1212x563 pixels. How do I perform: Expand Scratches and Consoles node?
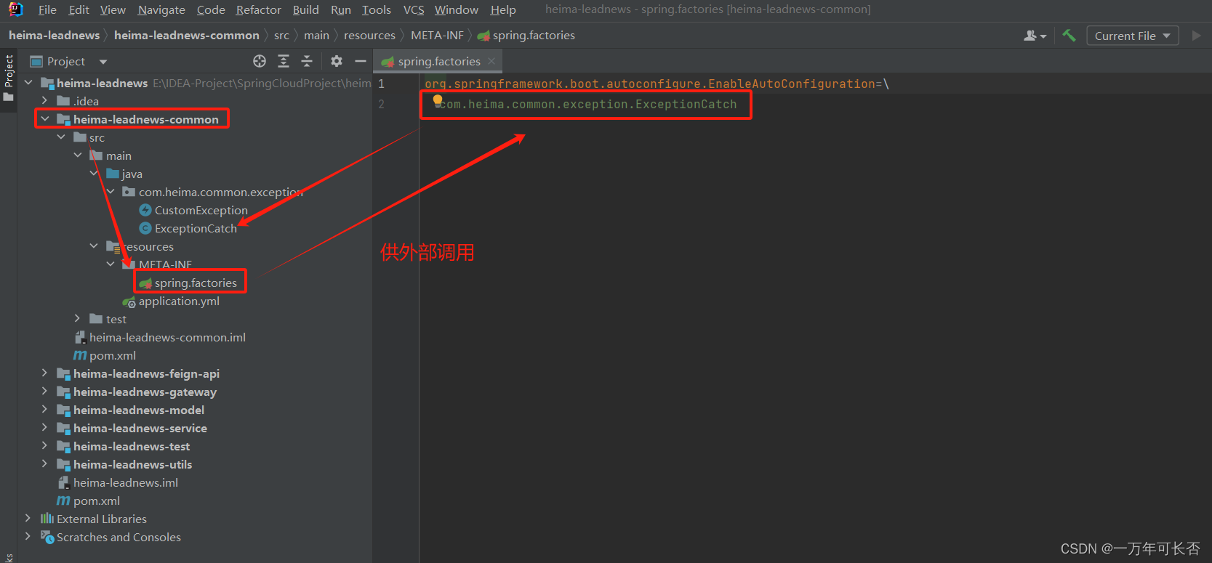28,537
